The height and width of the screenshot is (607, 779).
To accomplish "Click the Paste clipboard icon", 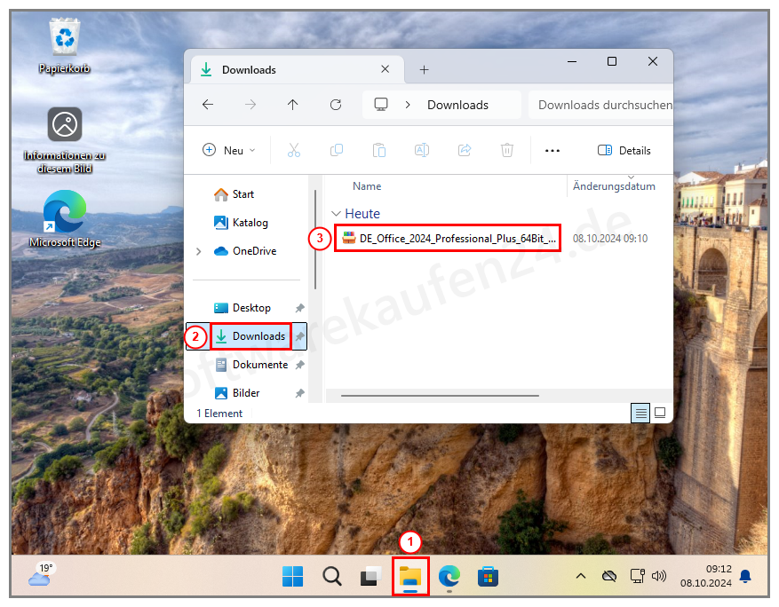I will [379, 150].
